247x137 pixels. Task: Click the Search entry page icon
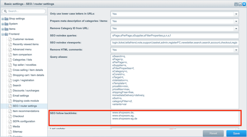[x=10, y=85]
